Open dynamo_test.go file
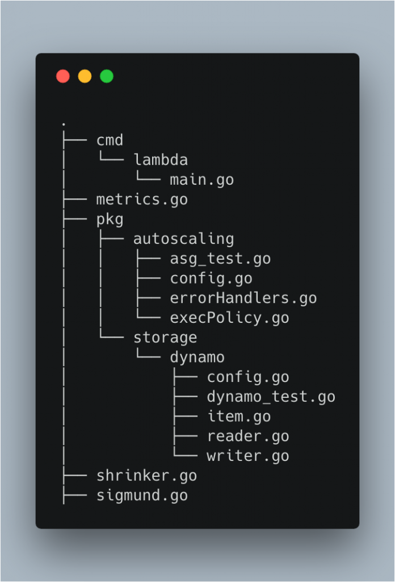This screenshot has height=582, width=395. point(271,397)
